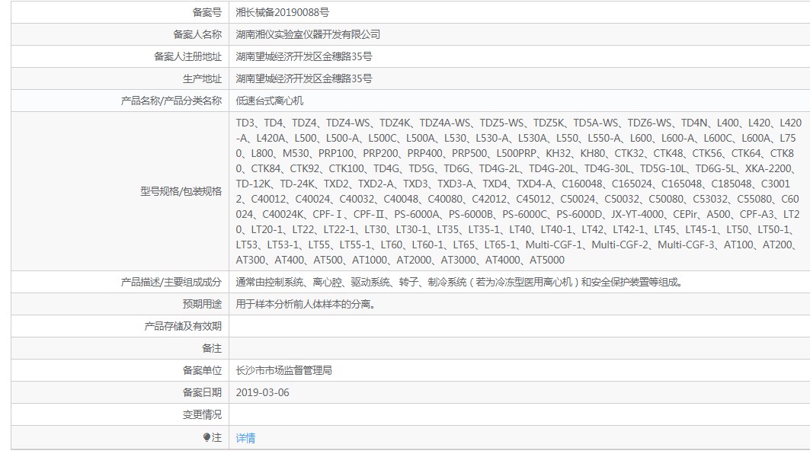The image size is (810, 454).
Task: Select the value 湘长械备20190088号
Action: (282, 12)
